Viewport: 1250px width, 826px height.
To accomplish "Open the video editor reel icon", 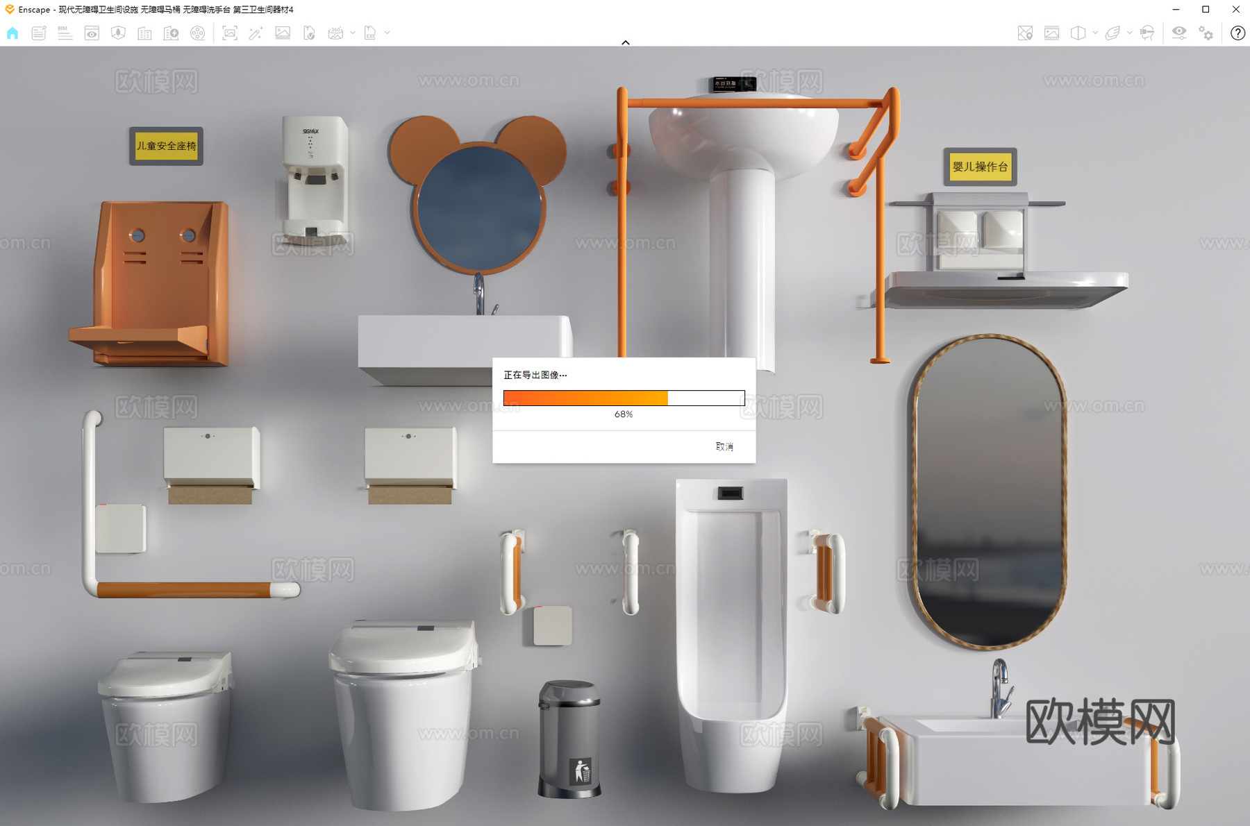I will [198, 33].
